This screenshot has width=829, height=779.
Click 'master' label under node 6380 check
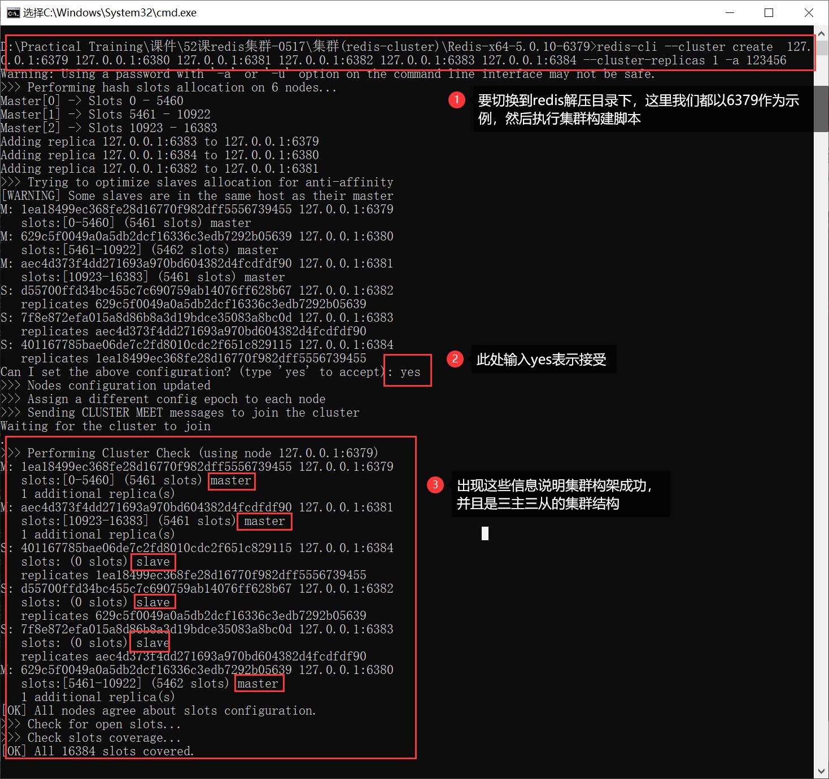pyautogui.click(x=258, y=684)
